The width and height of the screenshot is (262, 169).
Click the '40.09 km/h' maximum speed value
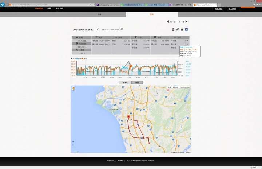pyautogui.click(x=104, y=44)
